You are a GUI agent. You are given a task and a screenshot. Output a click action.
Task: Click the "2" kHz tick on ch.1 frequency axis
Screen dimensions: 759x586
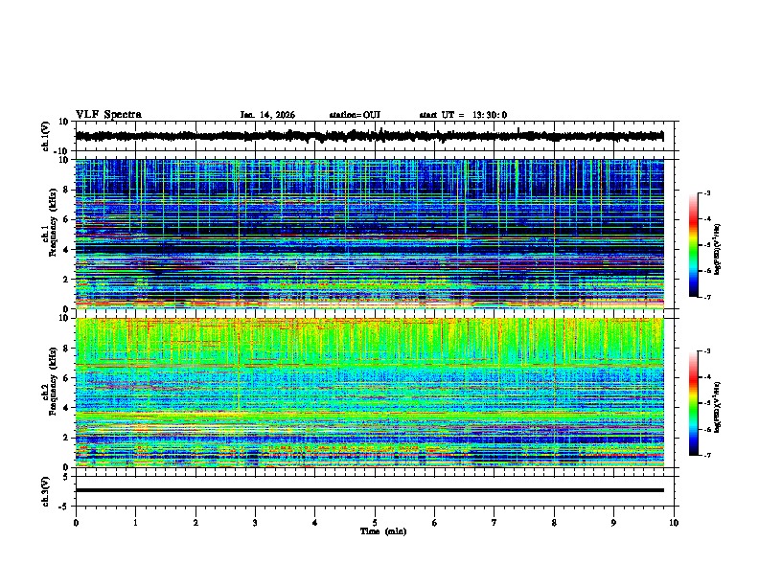(x=66, y=279)
